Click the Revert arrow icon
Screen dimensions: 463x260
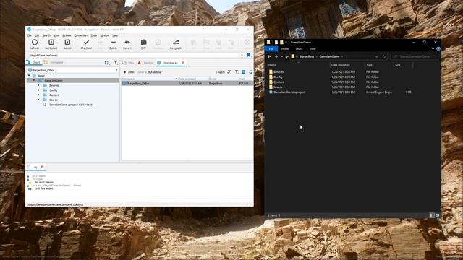pos(127,43)
